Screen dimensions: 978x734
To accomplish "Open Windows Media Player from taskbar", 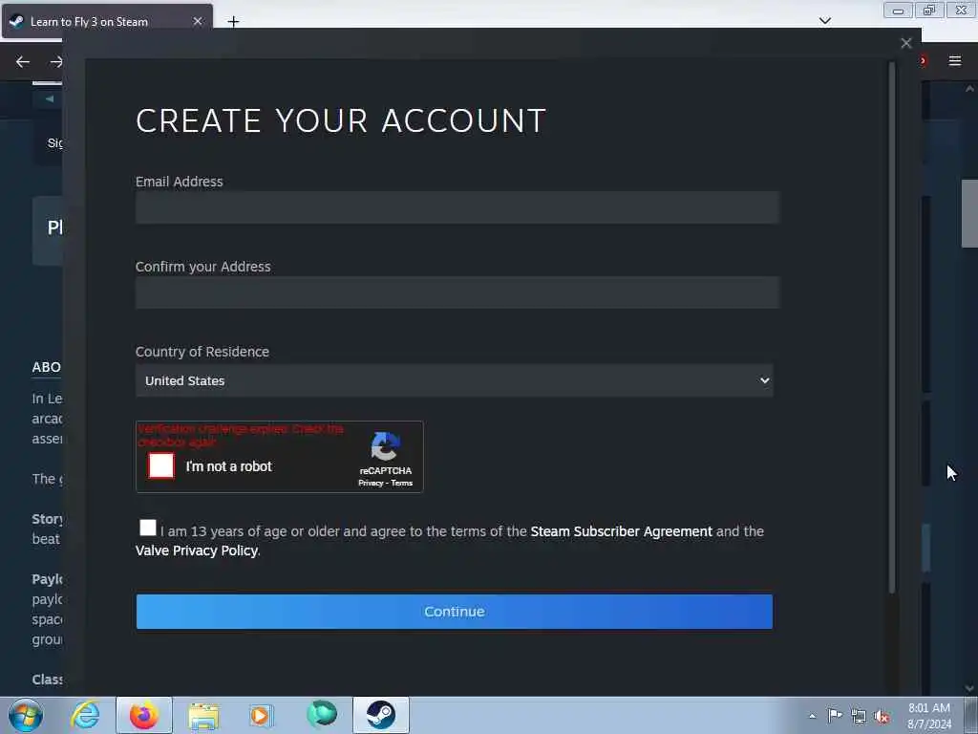I will click(261, 715).
